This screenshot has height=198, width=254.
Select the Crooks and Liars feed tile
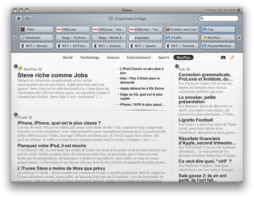[182, 29]
